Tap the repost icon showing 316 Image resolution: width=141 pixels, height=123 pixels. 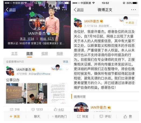(x=12, y=109)
